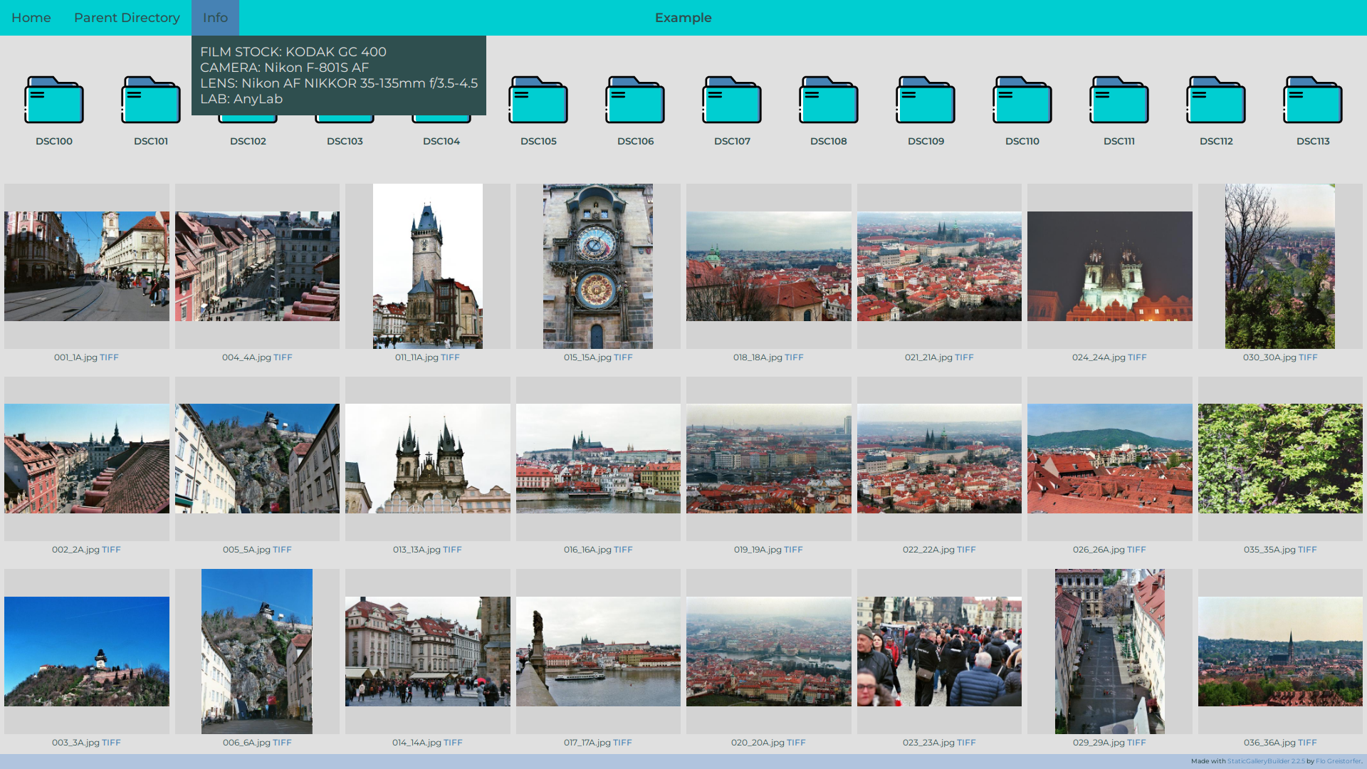
Task: Open Flo Greistorfer author link
Action: [1338, 761]
